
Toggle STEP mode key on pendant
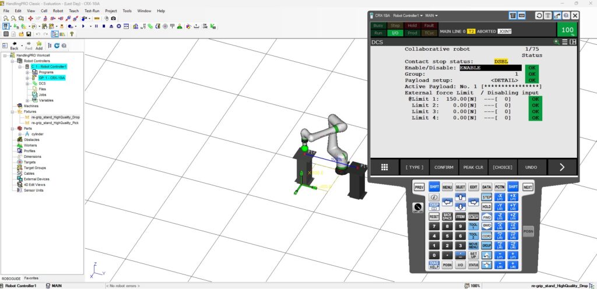(487, 198)
